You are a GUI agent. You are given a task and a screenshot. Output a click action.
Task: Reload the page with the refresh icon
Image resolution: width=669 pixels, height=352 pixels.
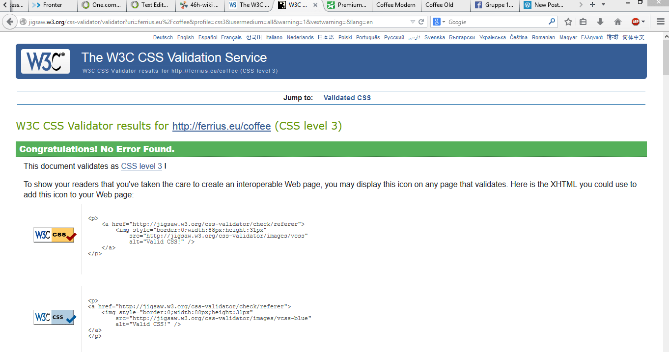pyautogui.click(x=421, y=22)
